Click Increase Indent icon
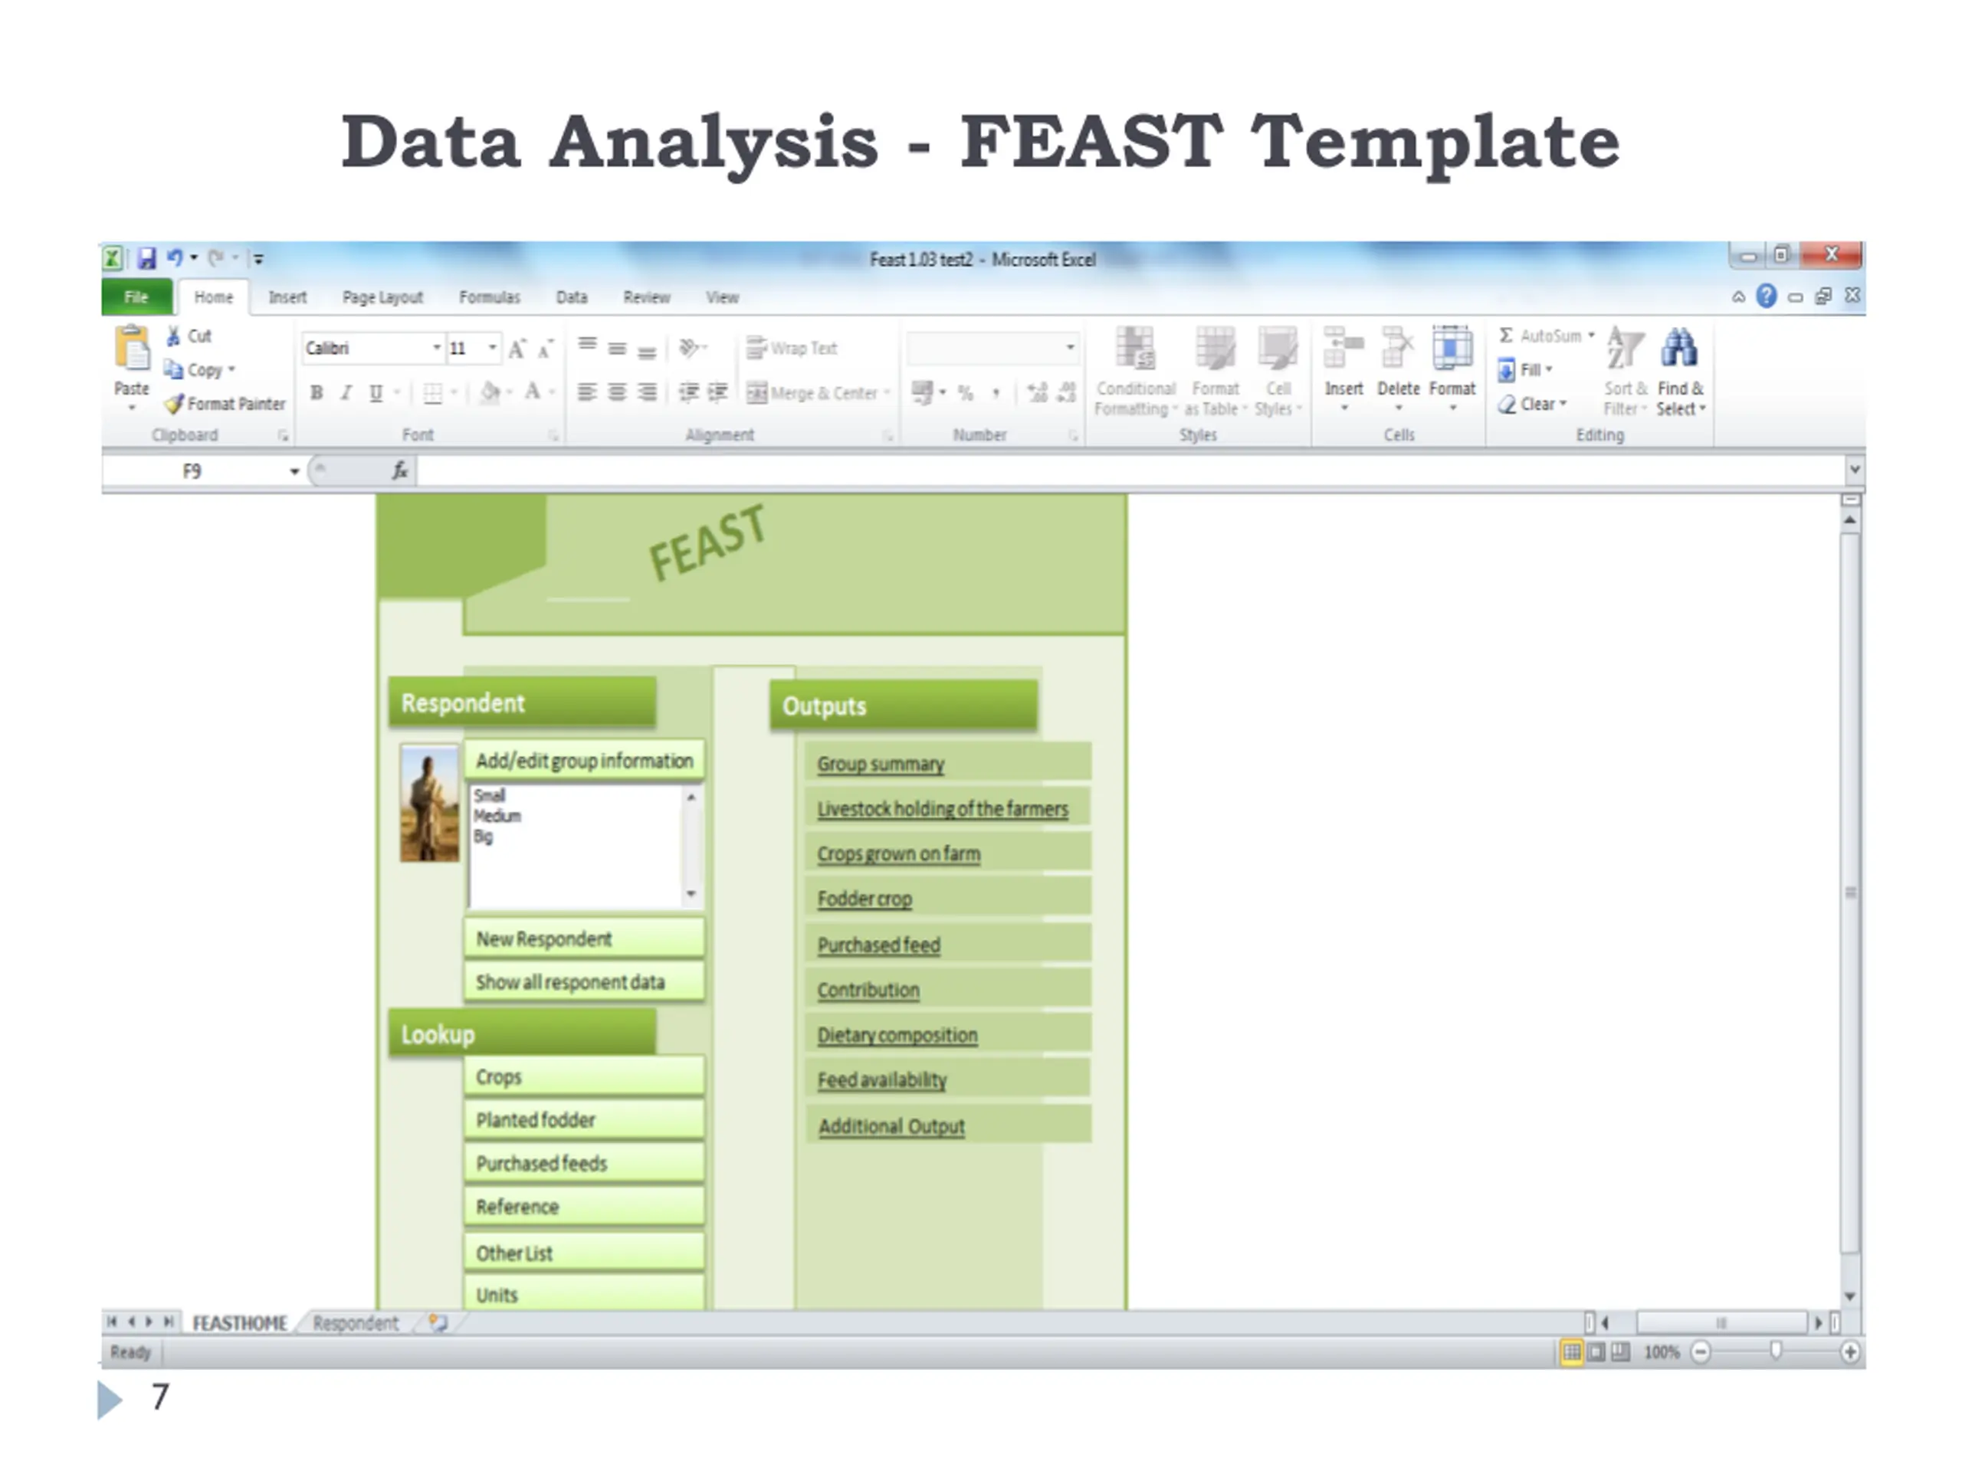Screen dimensions: 1962x1471 click(717, 392)
